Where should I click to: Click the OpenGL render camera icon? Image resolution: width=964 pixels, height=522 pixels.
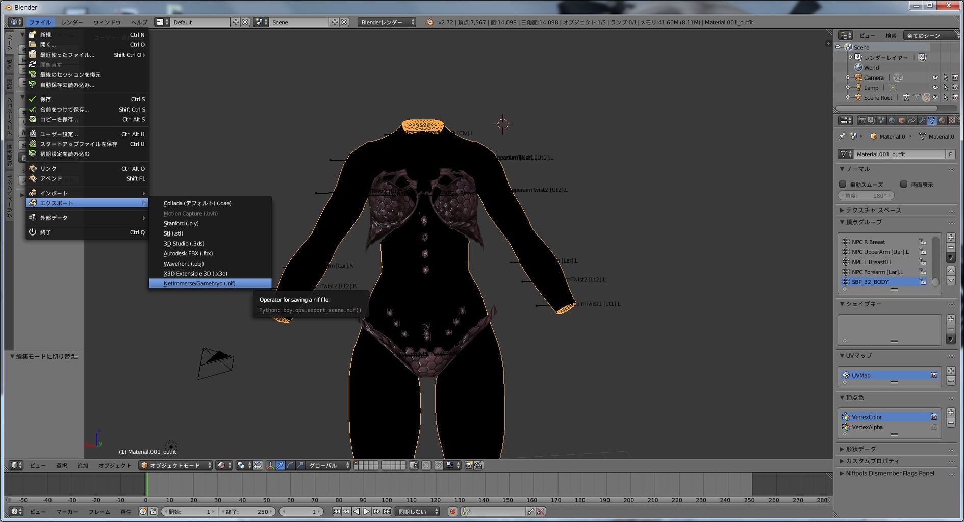click(x=468, y=465)
